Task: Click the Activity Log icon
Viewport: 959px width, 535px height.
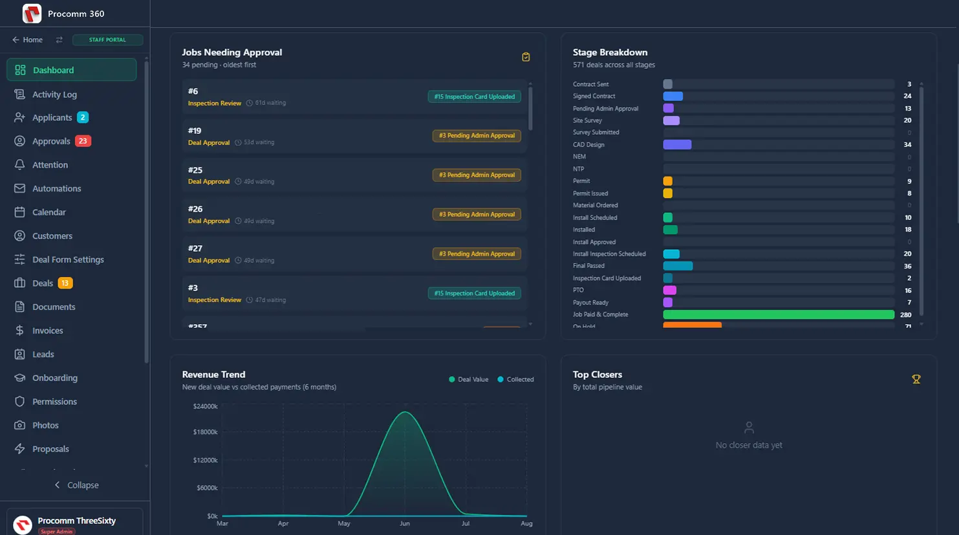Action: click(x=19, y=94)
